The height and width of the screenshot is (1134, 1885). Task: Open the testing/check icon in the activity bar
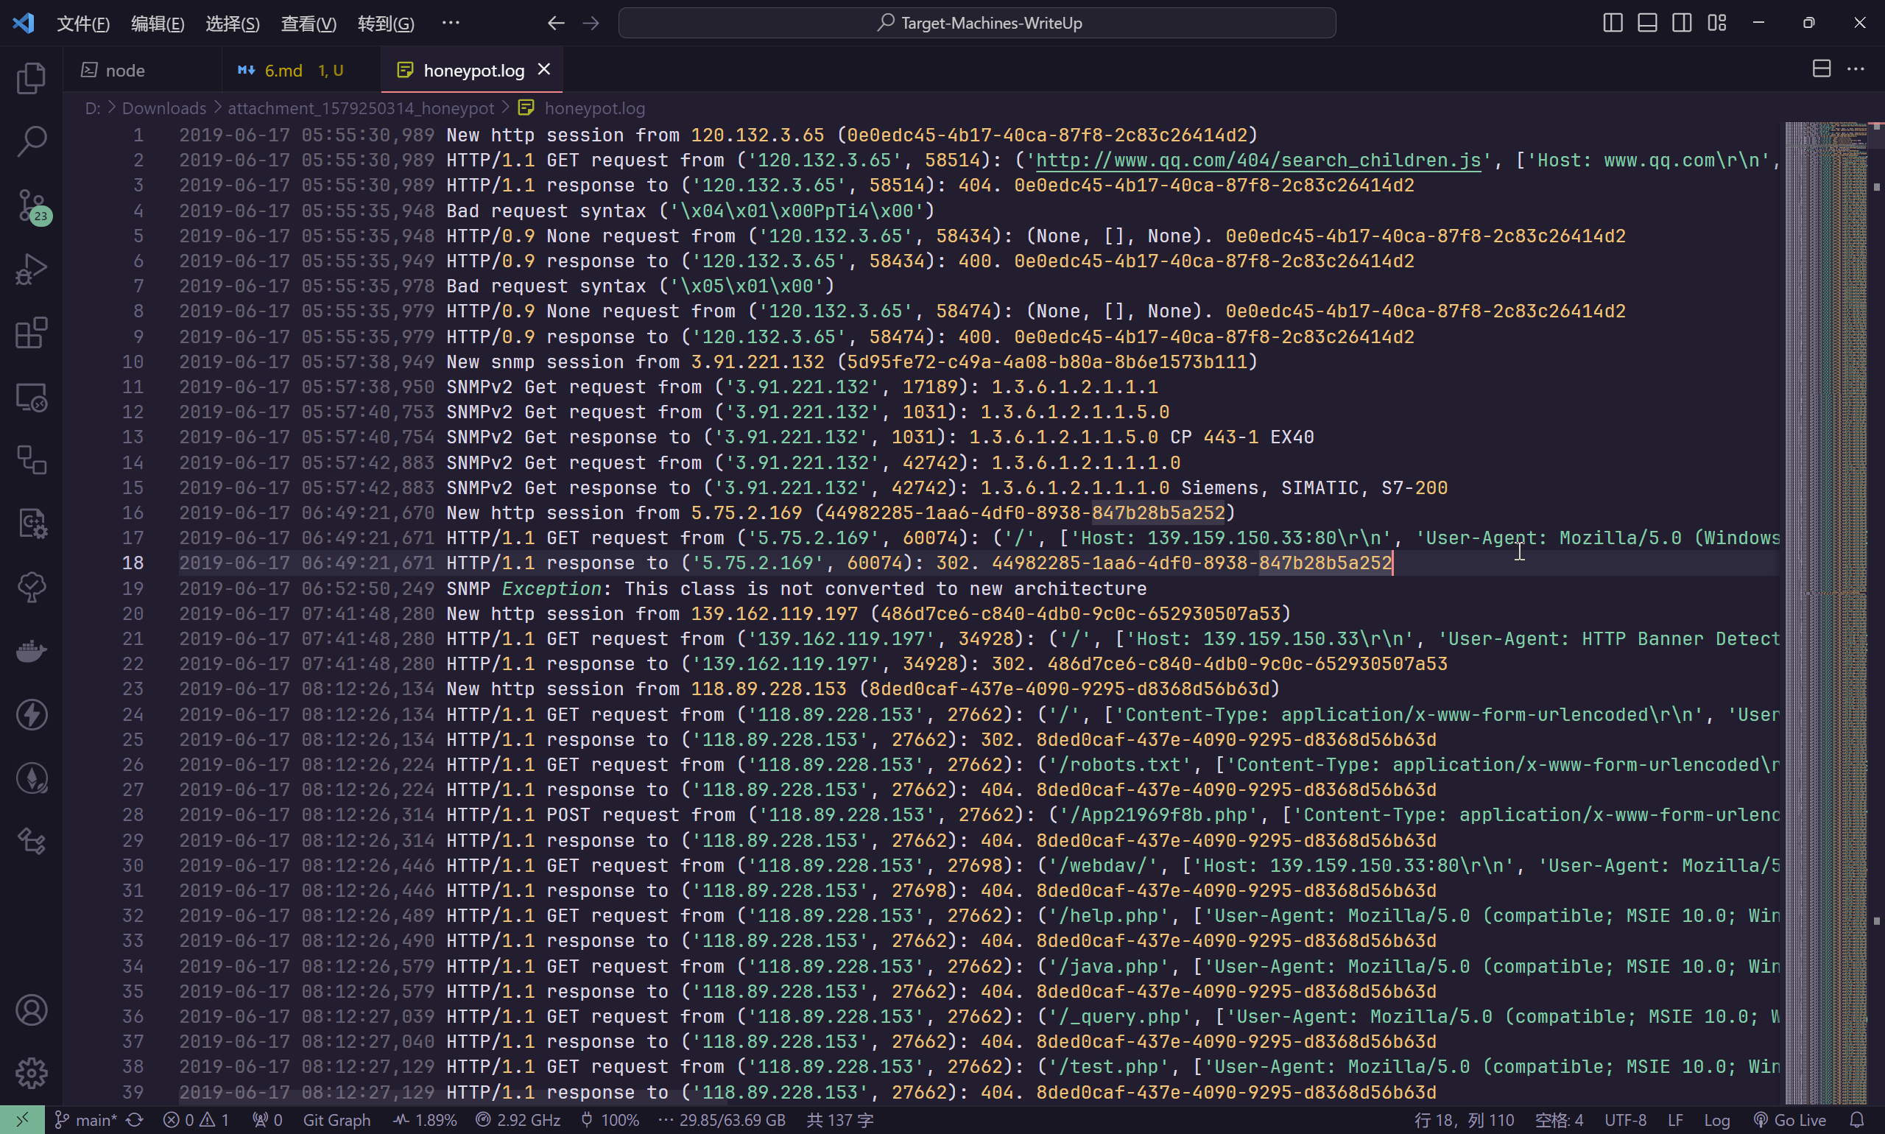click(x=32, y=587)
